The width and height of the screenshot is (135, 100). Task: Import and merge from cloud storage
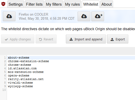pyautogui.click(x=98, y=16)
